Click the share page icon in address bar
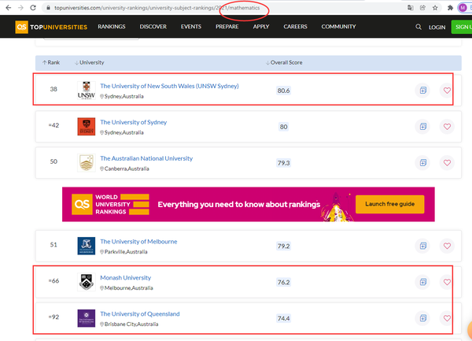Screen dimensions: 472x341 pyautogui.click(x=422, y=8)
